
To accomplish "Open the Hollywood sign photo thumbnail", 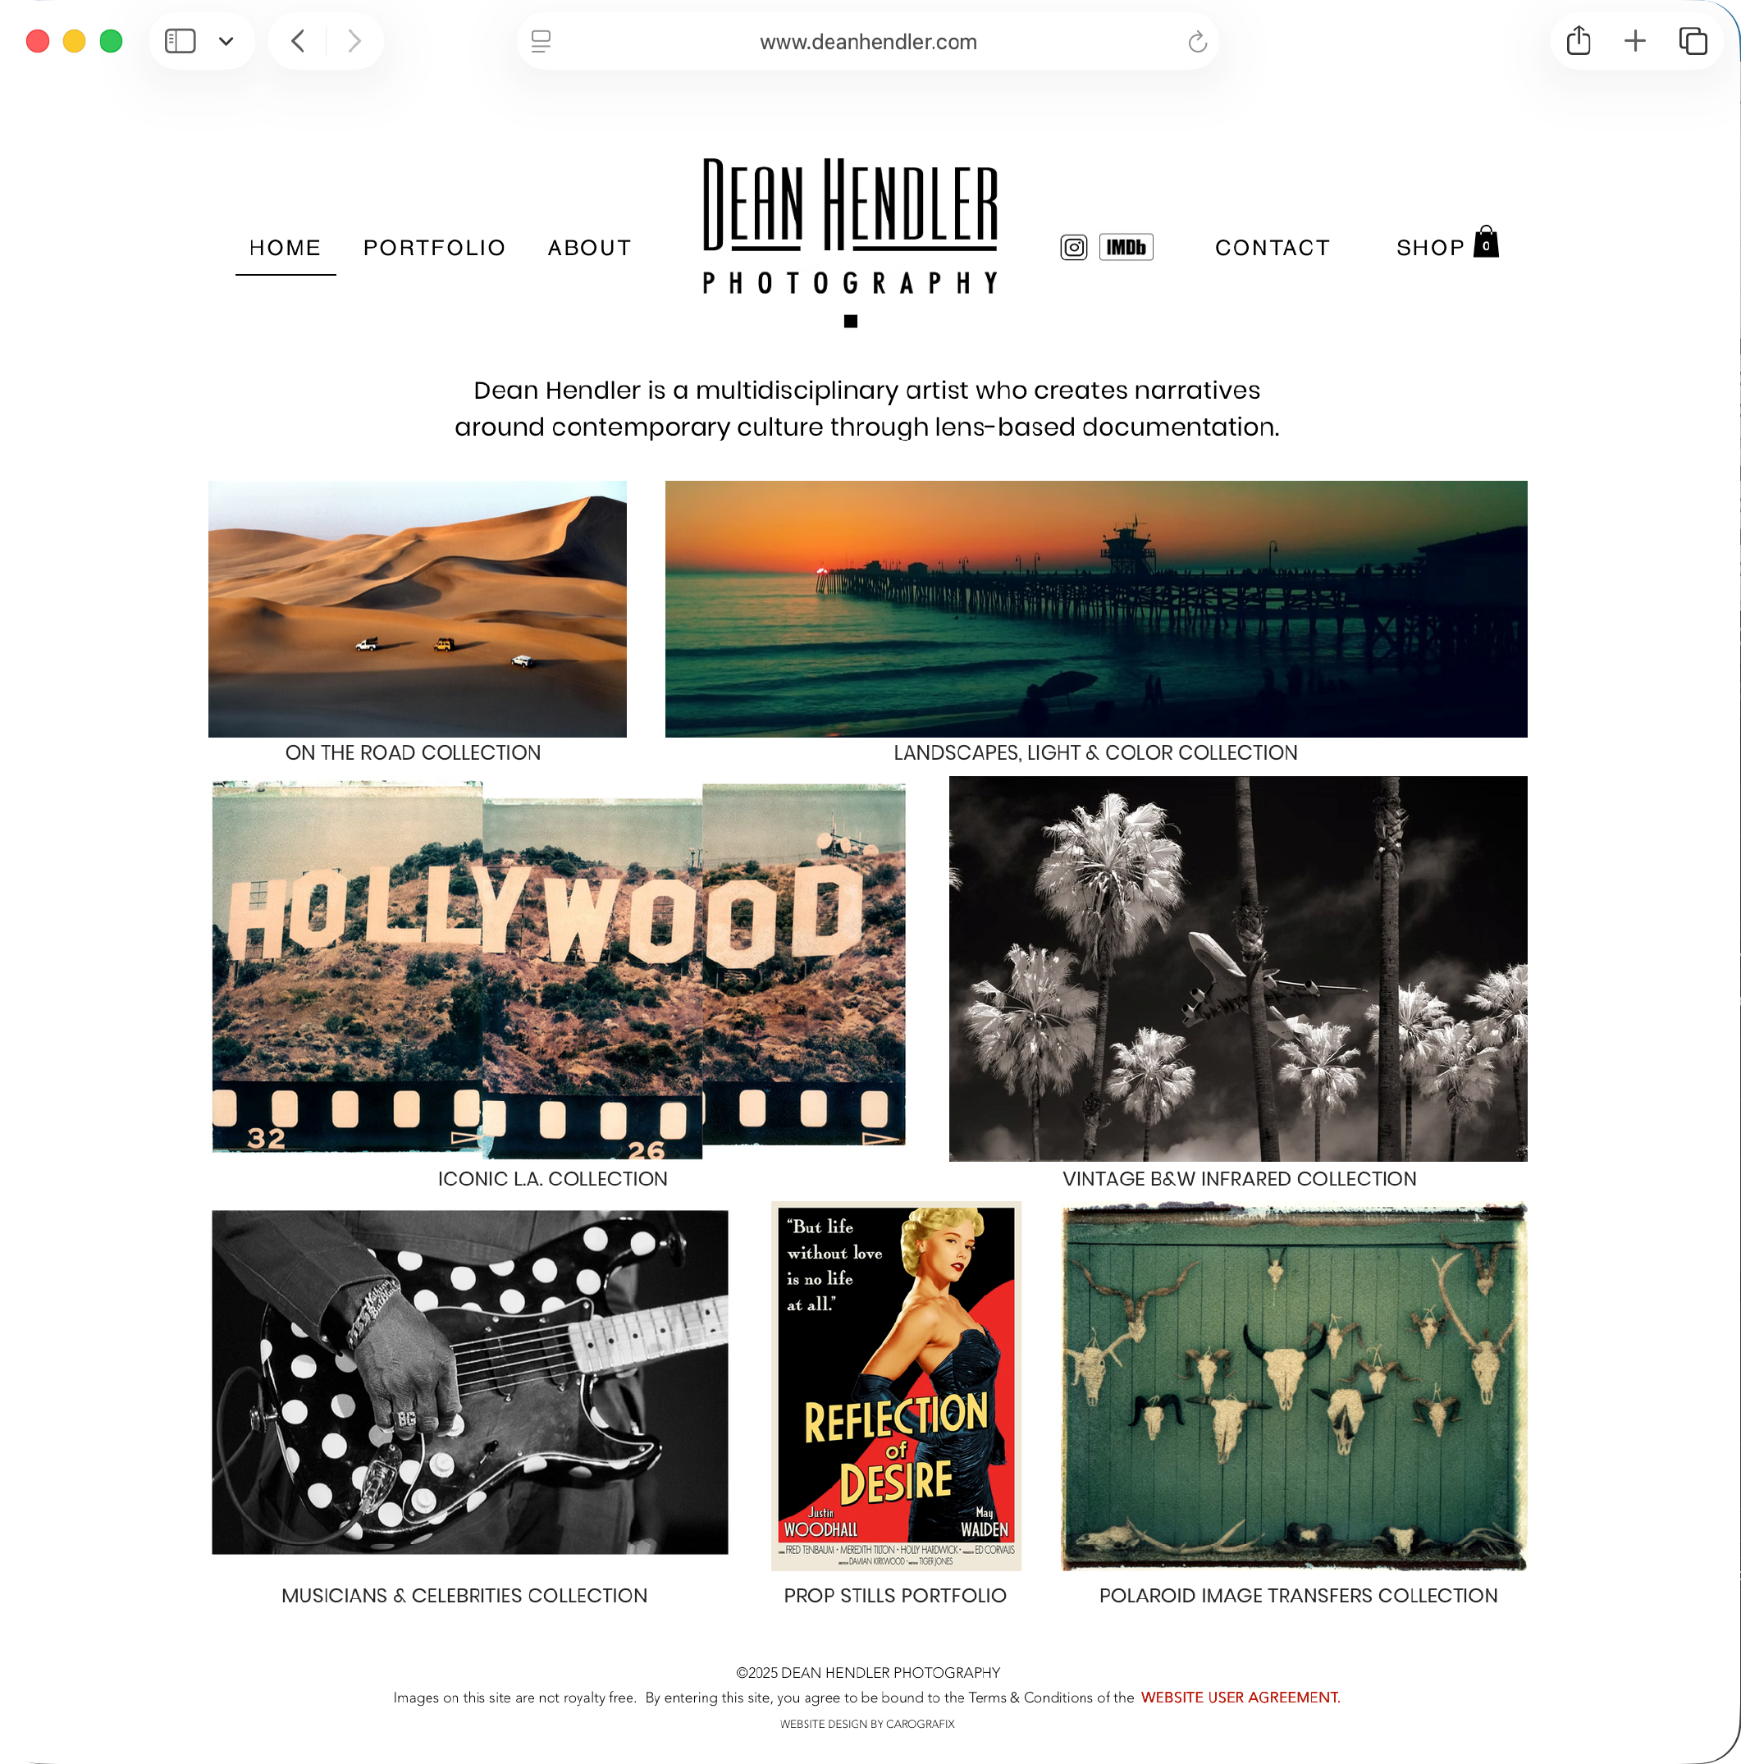I will 559,969.
